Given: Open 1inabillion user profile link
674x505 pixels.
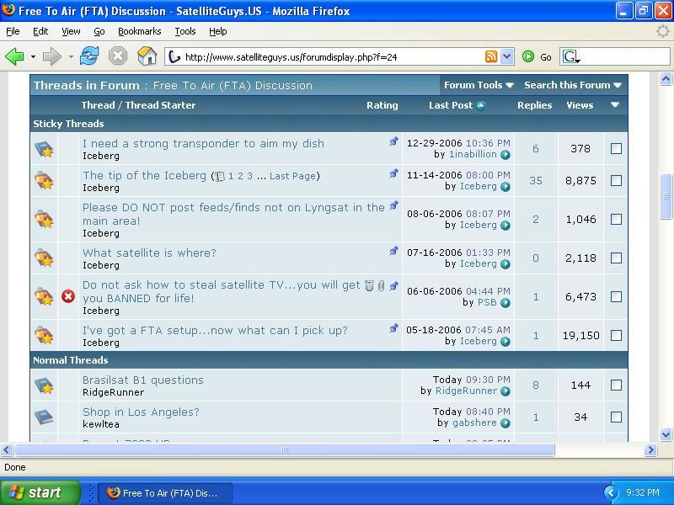Looking at the screenshot, I should 473,155.
